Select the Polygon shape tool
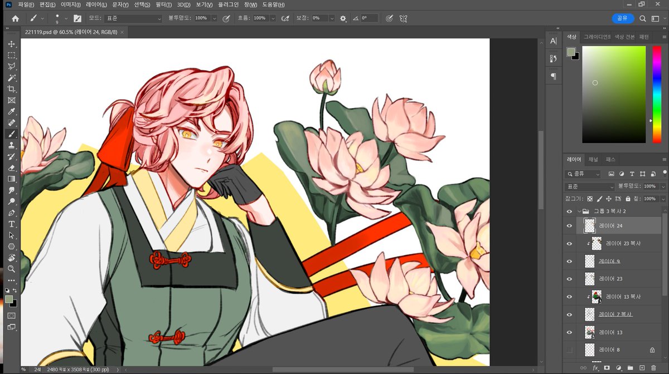This screenshot has width=669, height=374. [x=11, y=246]
